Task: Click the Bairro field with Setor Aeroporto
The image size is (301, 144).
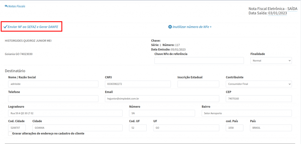Action: pyautogui.click(x=247, y=113)
